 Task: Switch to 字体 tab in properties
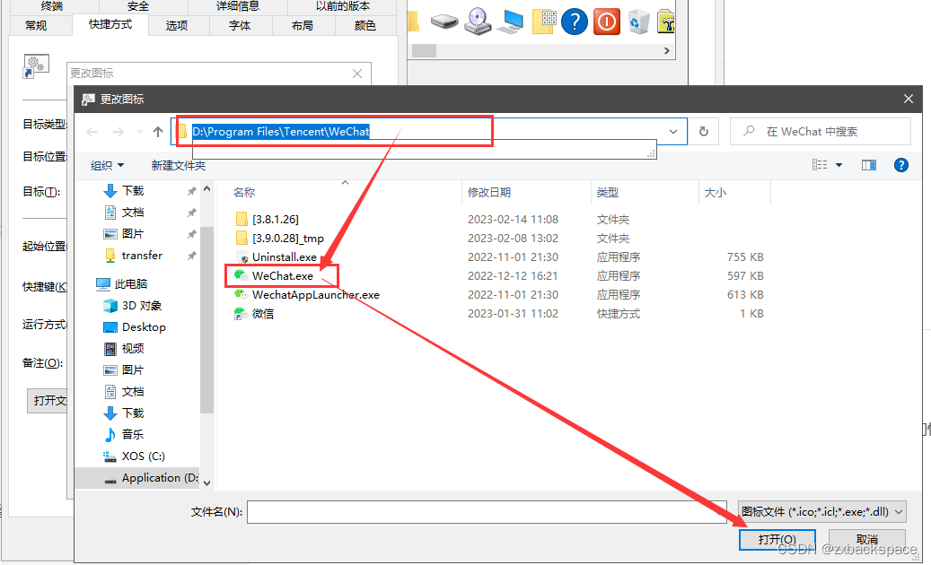tap(240, 25)
